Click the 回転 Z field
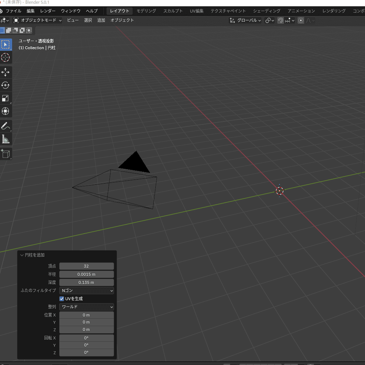This screenshot has height=365, width=365. [x=87, y=352]
